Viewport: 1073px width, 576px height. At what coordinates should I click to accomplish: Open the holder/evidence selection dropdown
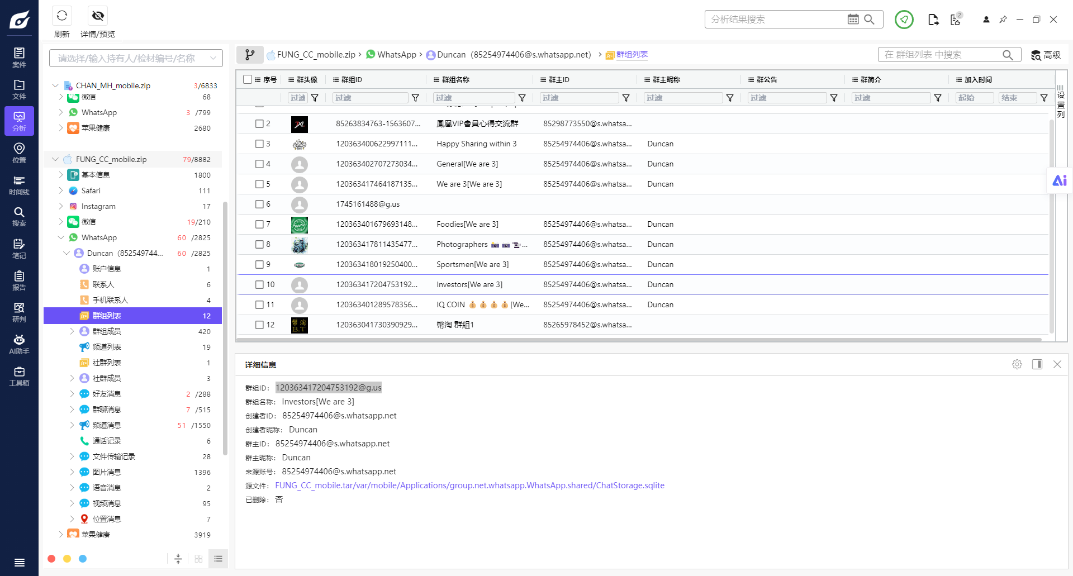[136, 58]
